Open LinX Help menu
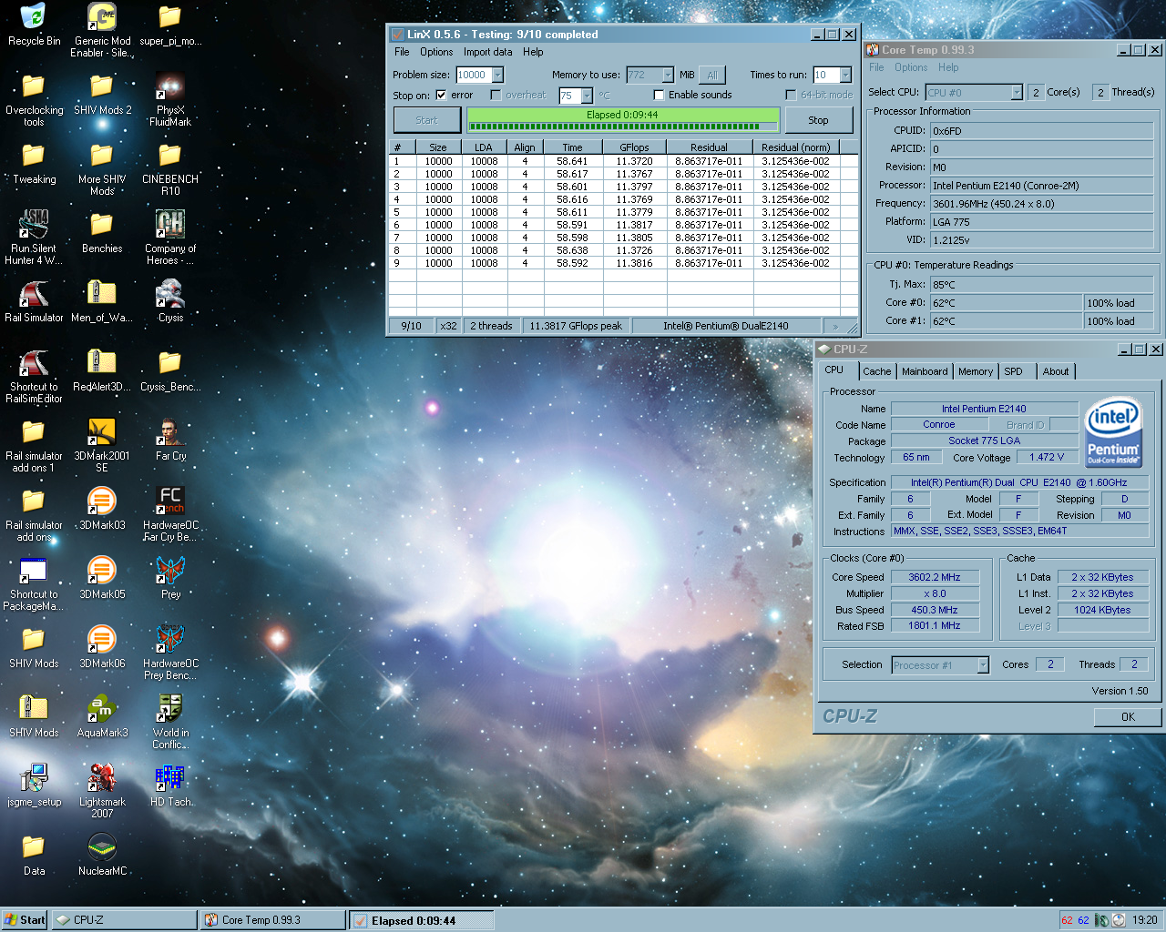 click(533, 52)
